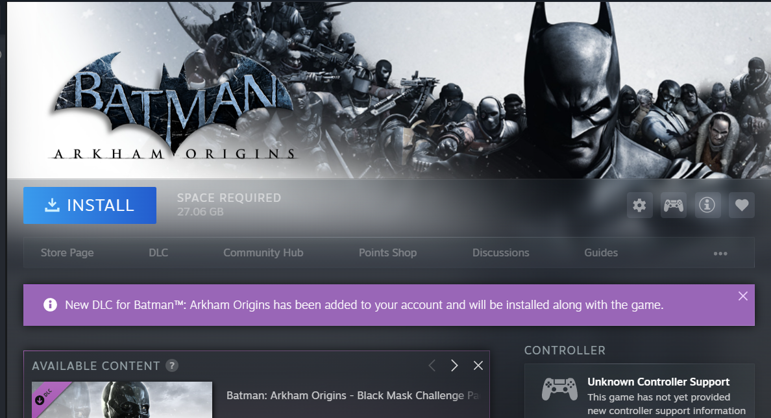Click the Space Required 27.06 GB text
The height and width of the screenshot is (418, 771).
tap(228, 204)
